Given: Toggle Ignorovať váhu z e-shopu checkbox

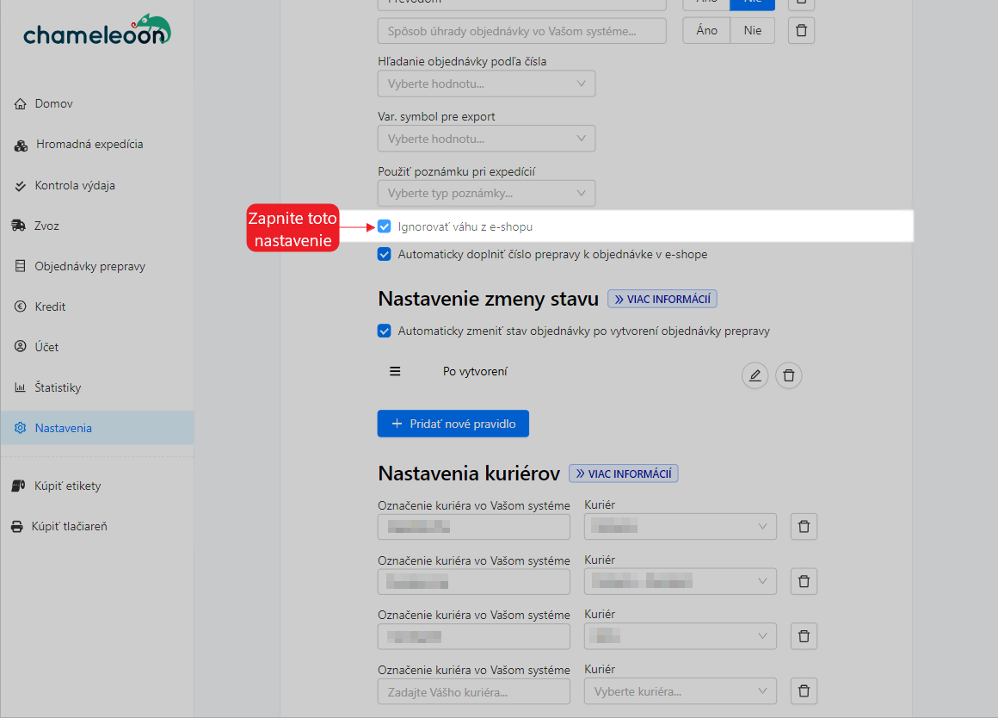Looking at the screenshot, I should tap(385, 227).
